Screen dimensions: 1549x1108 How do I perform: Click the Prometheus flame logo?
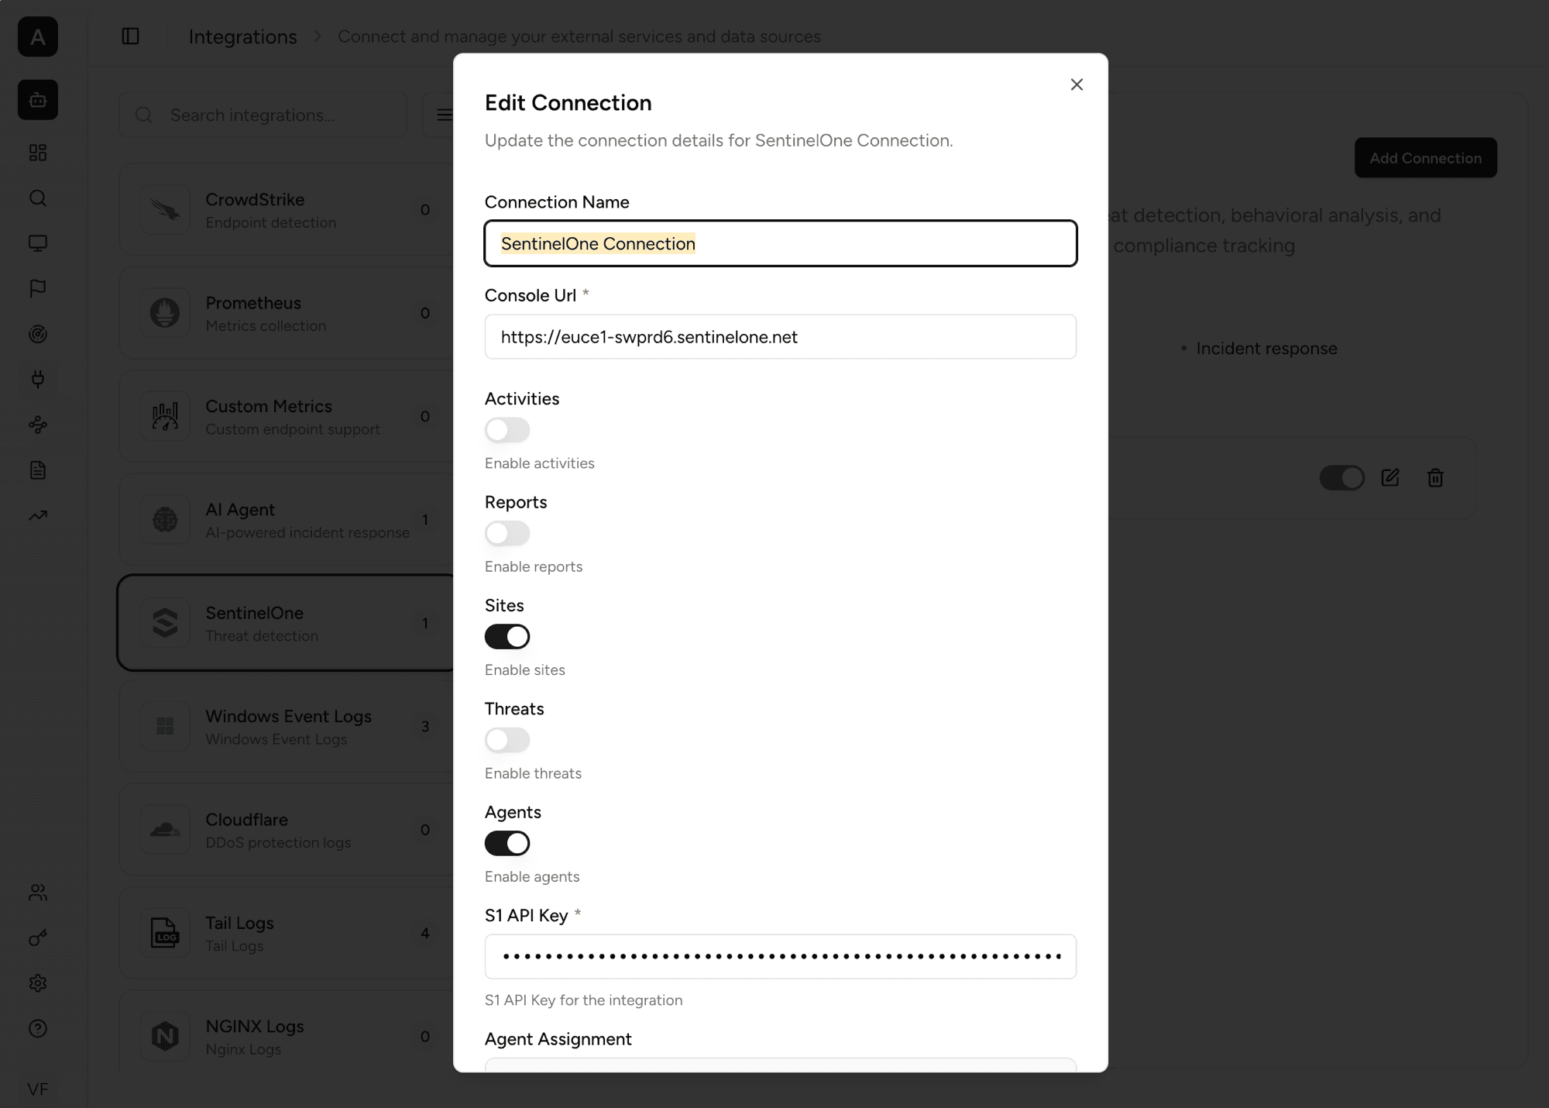click(165, 313)
